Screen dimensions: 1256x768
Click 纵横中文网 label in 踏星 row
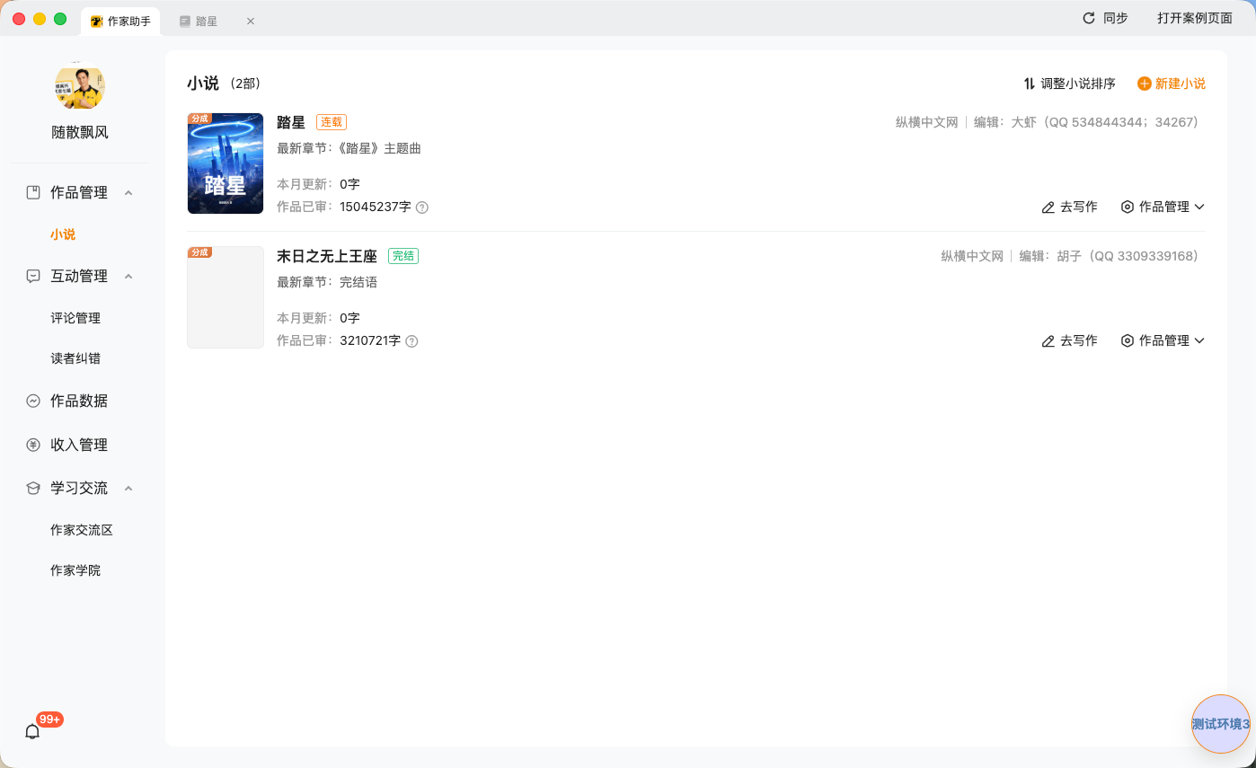[x=927, y=122]
